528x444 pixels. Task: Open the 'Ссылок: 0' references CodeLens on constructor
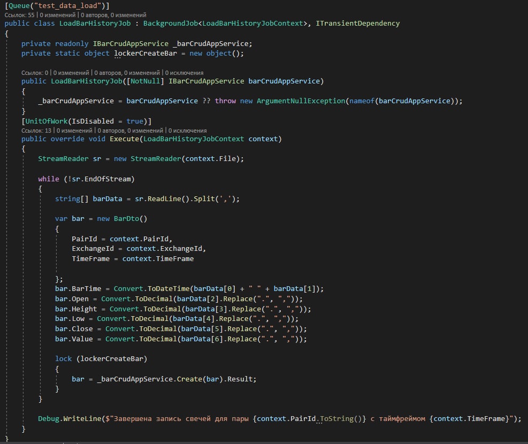click(x=35, y=73)
